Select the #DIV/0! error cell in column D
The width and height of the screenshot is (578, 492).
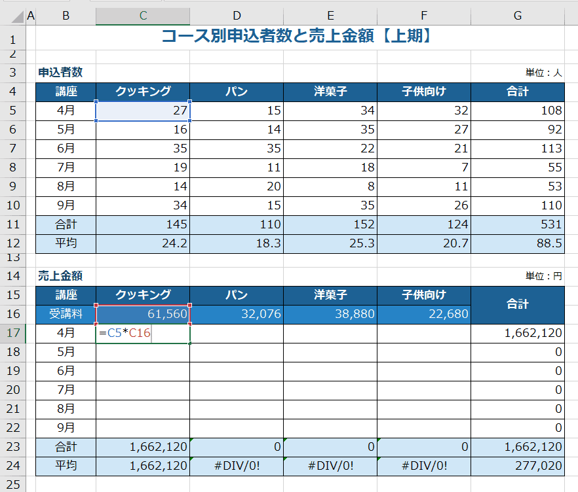[x=237, y=466]
